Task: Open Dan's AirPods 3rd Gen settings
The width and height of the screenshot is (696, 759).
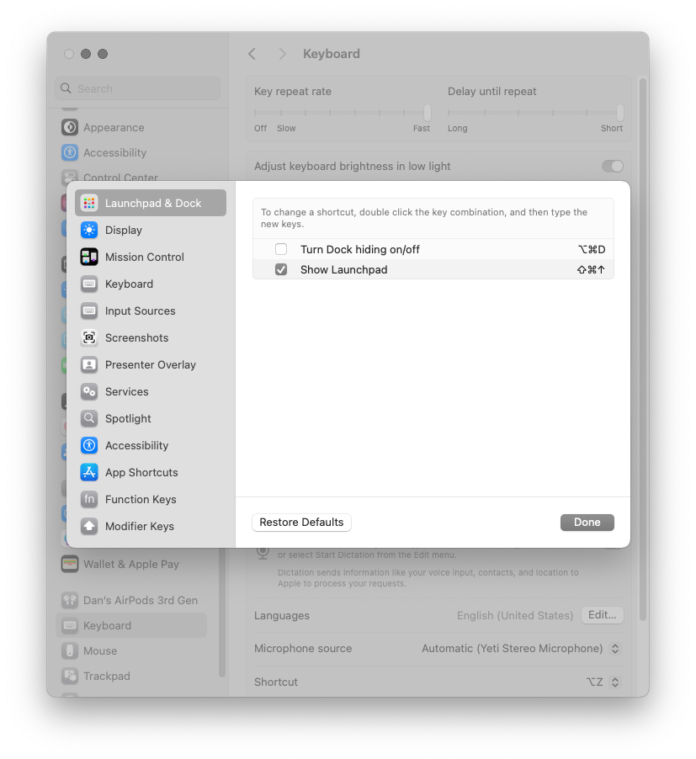Action: 131,600
